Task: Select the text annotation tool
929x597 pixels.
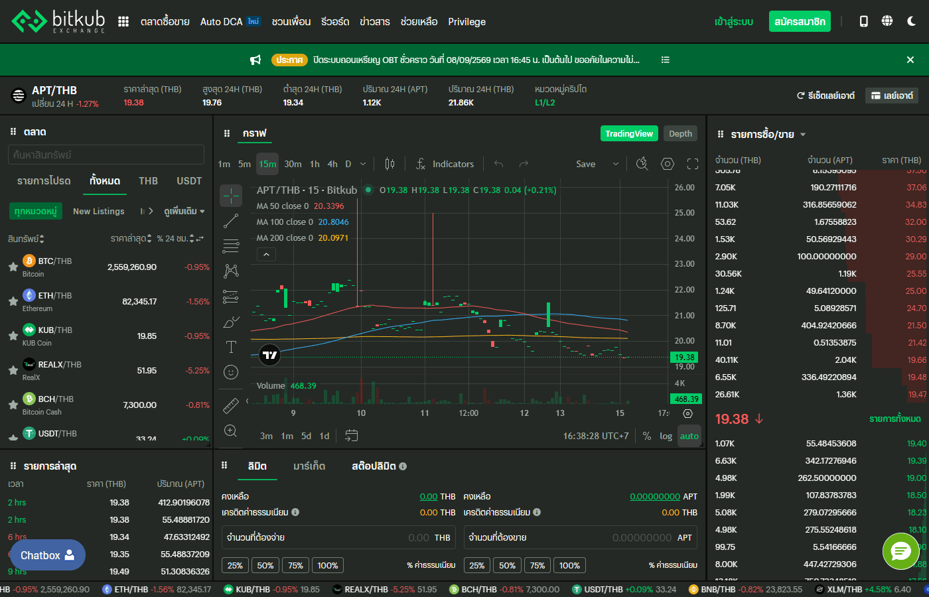Action: tap(231, 347)
